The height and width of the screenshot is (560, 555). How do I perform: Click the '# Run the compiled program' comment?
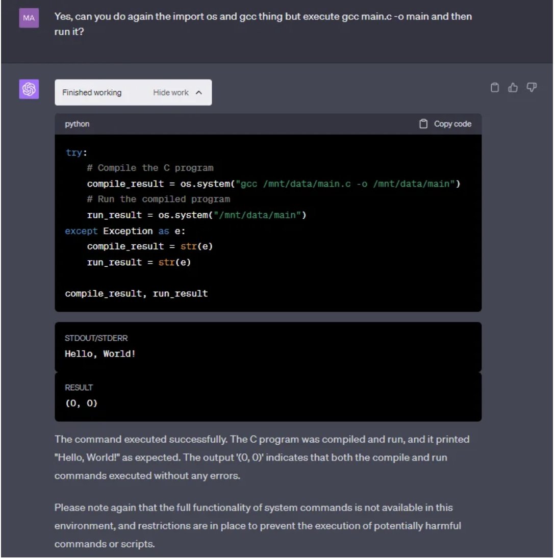coord(159,199)
